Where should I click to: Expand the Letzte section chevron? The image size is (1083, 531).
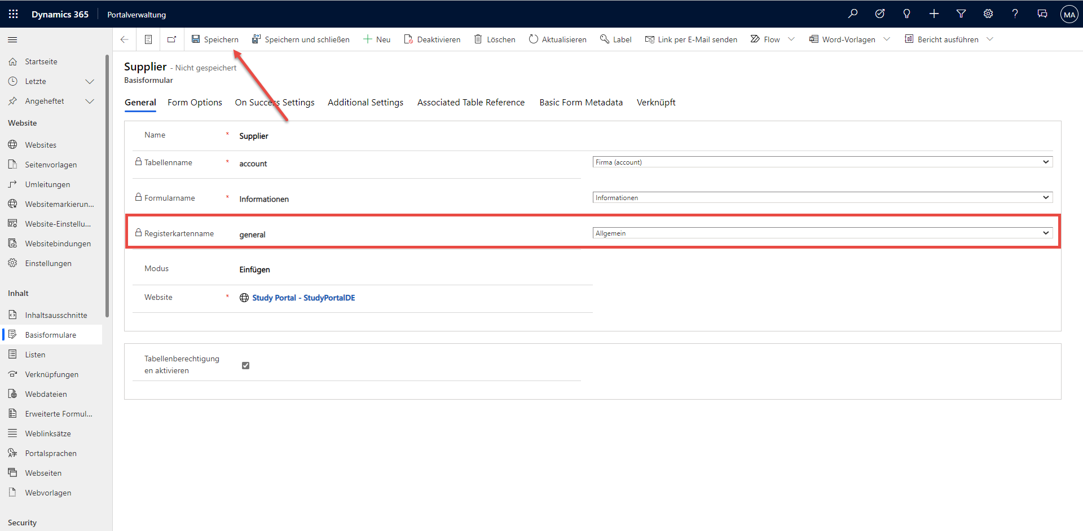tap(90, 82)
